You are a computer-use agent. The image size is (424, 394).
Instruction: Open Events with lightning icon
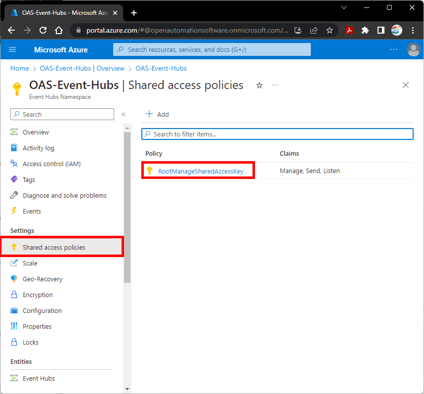32,211
